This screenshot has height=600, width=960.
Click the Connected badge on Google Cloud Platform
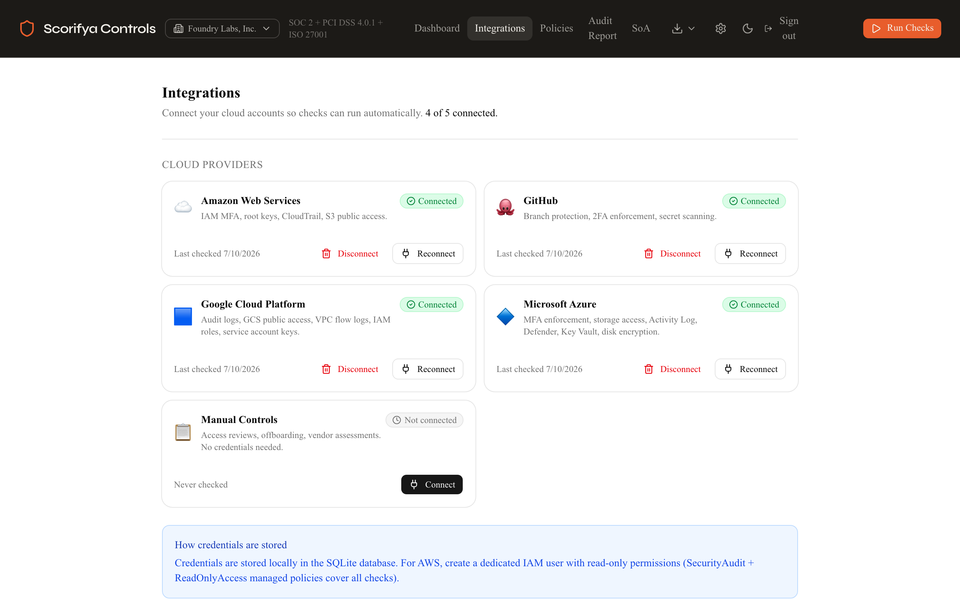(431, 305)
